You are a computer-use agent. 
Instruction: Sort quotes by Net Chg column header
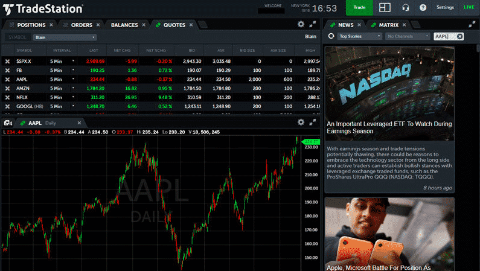tap(122, 51)
